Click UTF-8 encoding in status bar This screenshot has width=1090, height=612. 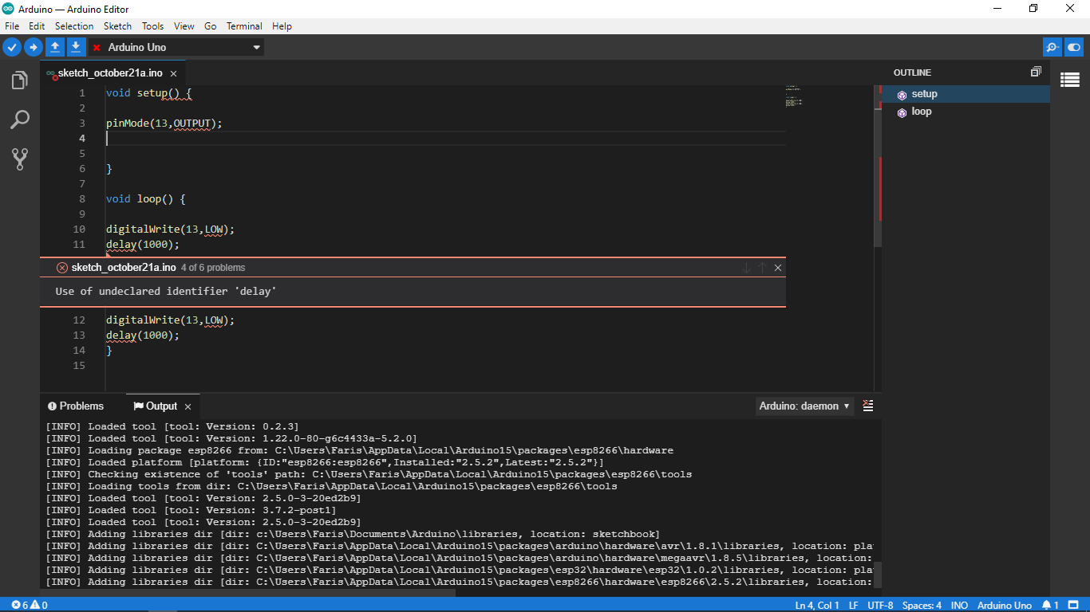point(880,605)
